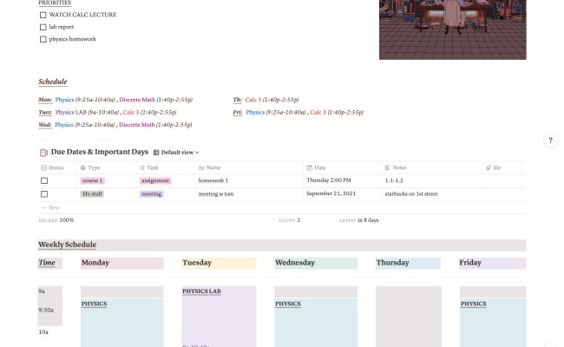Click the September 21, 2021 date cell
Viewport: 564px width, 347px height.
342,193
